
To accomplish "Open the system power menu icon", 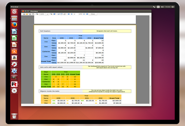I will tap(173, 7).
